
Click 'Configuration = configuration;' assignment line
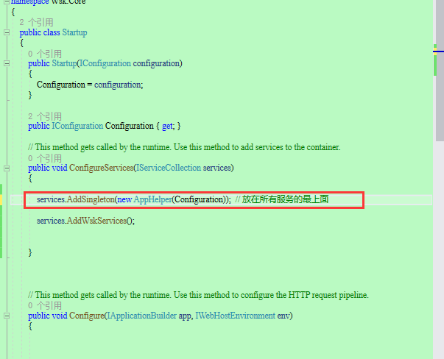(x=90, y=85)
